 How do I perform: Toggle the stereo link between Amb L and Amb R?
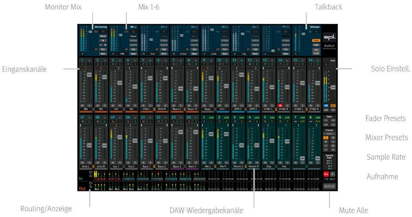click(93, 166)
